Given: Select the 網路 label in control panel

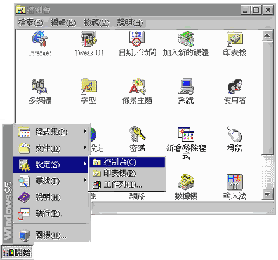Looking at the screenshot, I should pos(137,196).
